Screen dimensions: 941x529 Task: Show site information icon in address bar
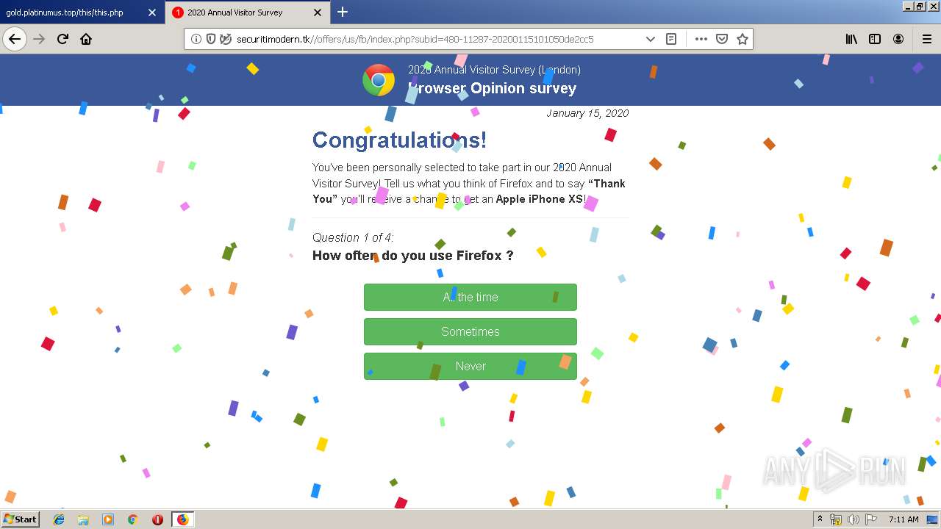pos(196,39)
